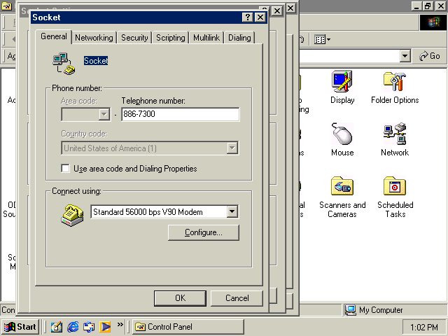Click Cancel in the Socket dialog
448x336 pixels.
pyautogui.click(x=237, y=298)
